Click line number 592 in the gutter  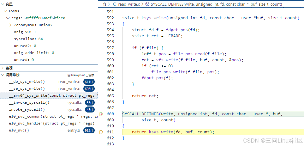[110, 18]
